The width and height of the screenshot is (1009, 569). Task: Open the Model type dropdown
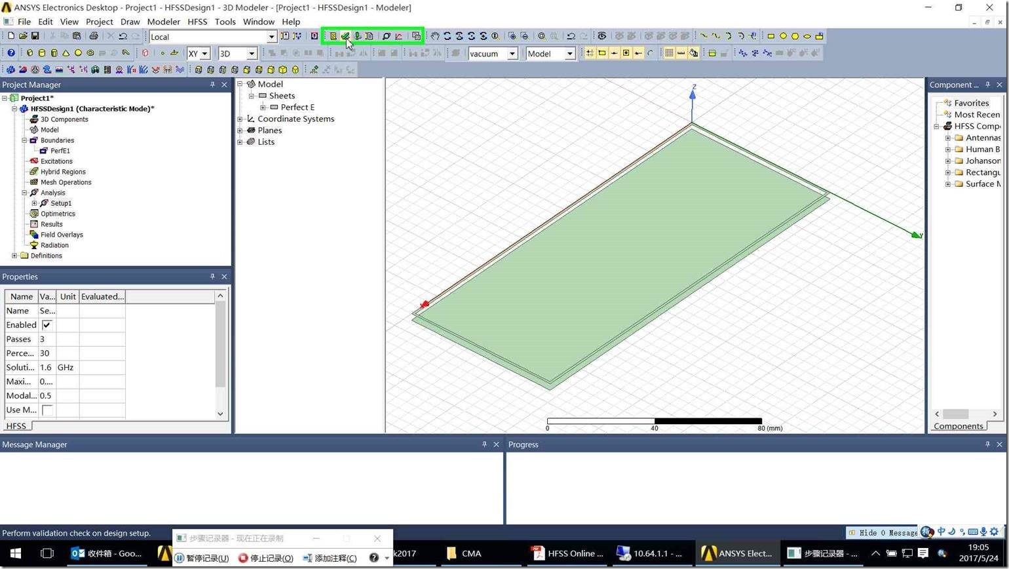[x=569, y=54]
